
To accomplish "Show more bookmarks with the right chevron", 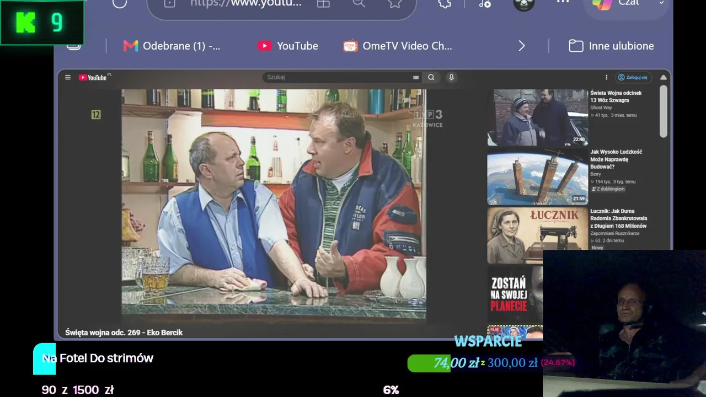I will (x=522, y=46).
